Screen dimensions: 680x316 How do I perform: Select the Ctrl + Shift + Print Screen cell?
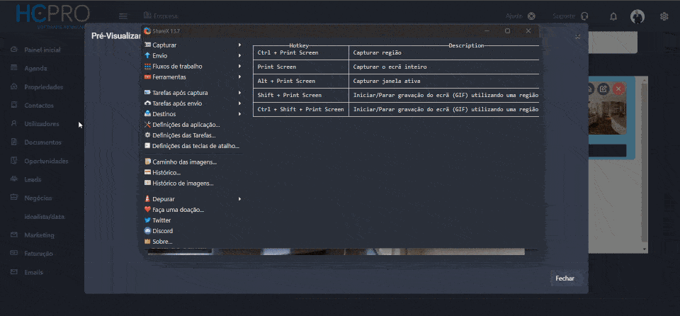tap(301, 109)
